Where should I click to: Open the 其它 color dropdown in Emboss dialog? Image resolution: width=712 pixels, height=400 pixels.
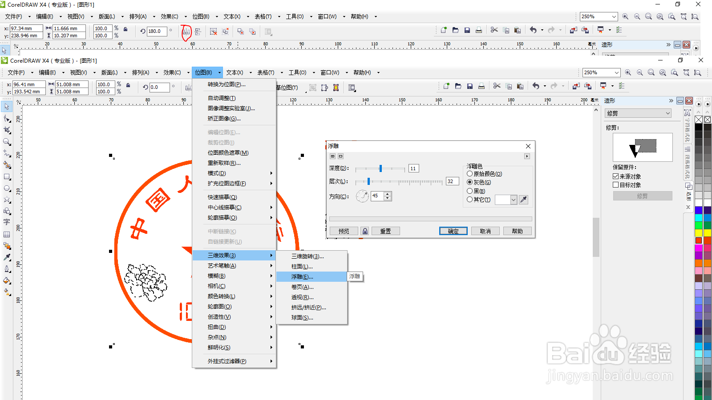click(513, 200)
